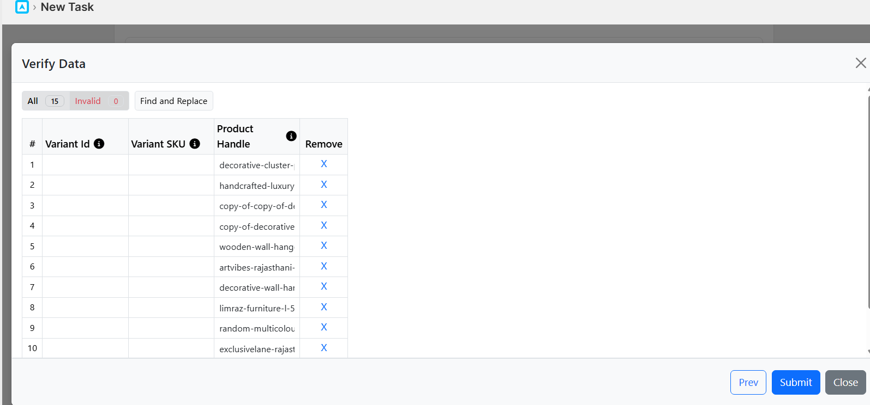Submit the verified data
The image size is (870, 405).
tap(796, 382)
